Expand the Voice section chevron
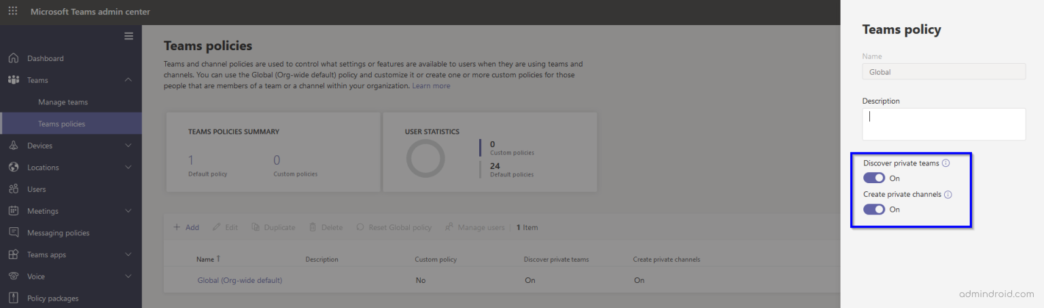This screenshot has height=308, width=1044. 128,276
